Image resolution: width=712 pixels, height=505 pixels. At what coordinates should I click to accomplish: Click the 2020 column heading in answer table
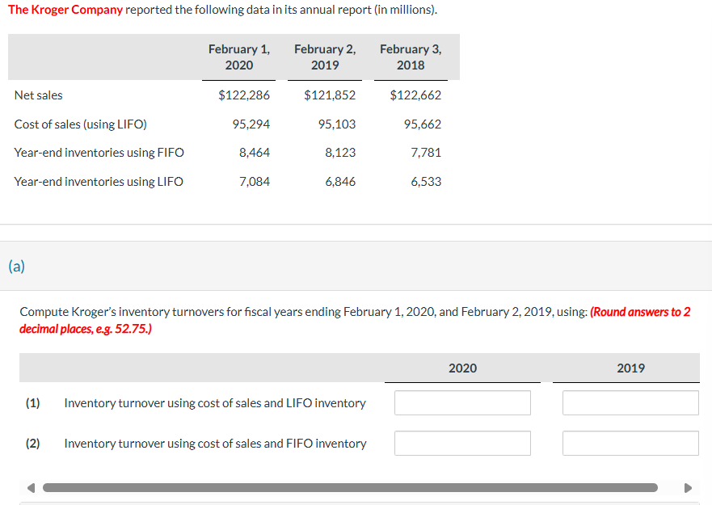(462, 368)
